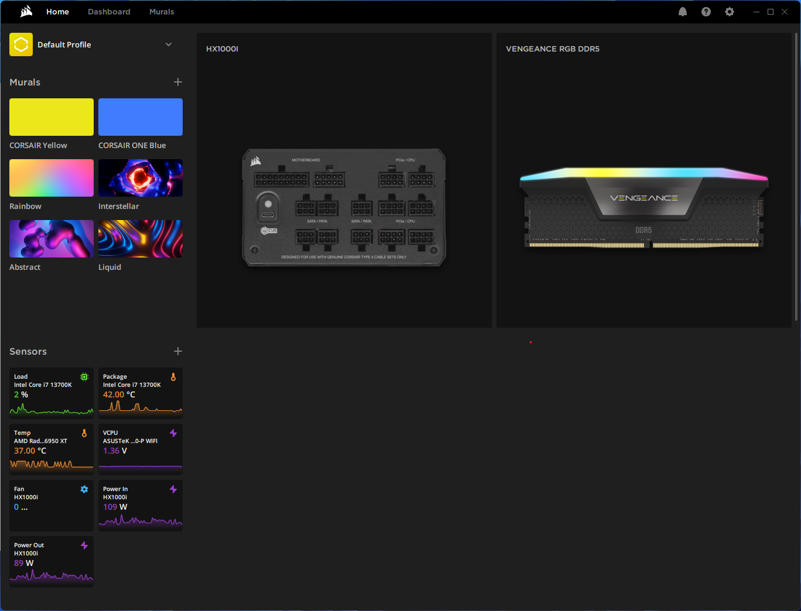801x611 pixels.
Task: Minimize the iCUE window
Action: click(756, 12)
